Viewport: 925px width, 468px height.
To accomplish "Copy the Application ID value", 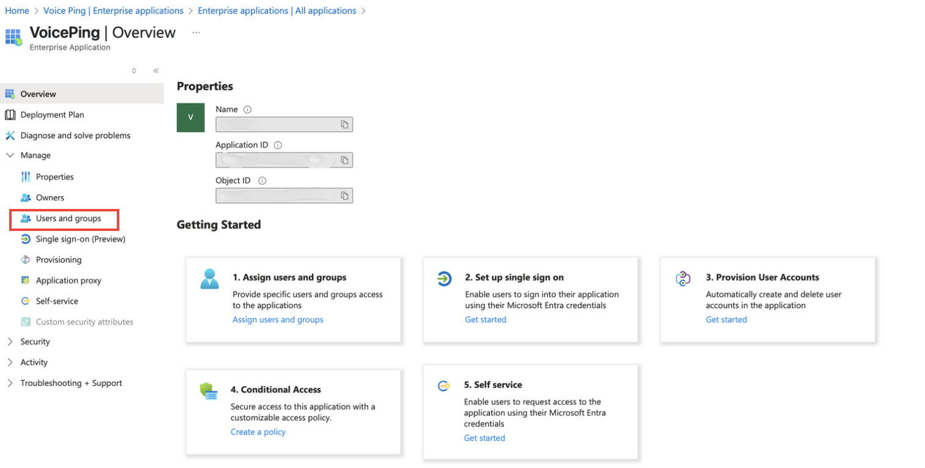I will coord(344,160).
